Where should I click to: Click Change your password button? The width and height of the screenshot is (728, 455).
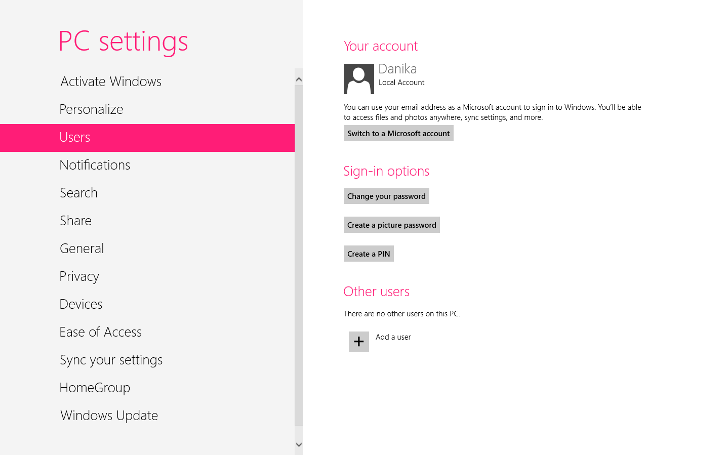pos(386,196)
